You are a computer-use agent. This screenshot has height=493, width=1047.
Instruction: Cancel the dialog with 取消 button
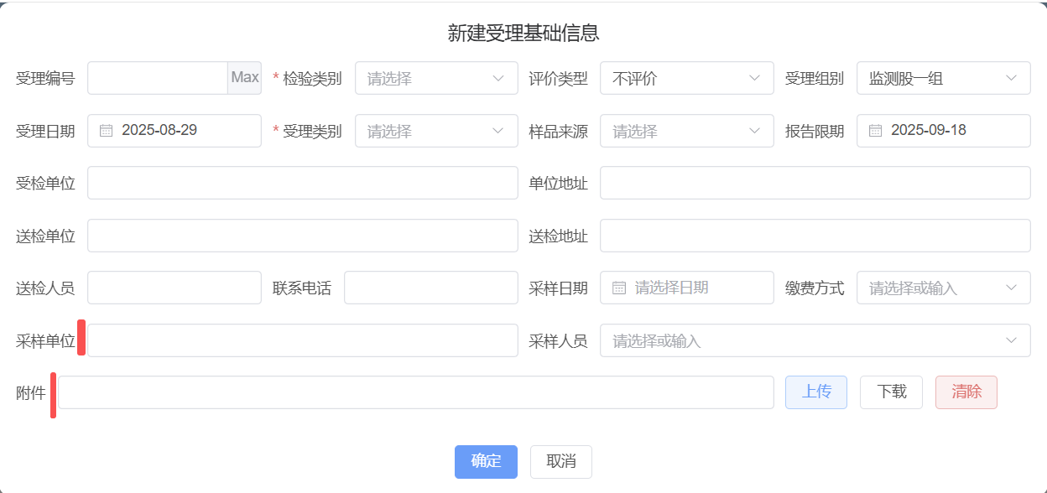(x=561, y=461)
